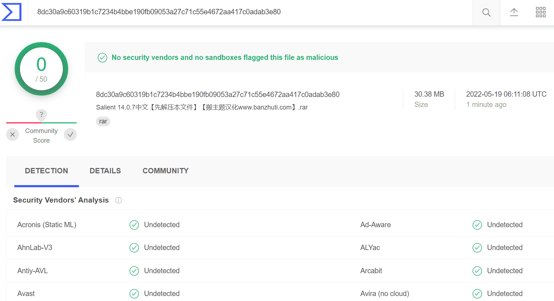This screenshot has width=554, height=301.
Task: Click the file hash text in summary
Action: pyautogui.click(x=218, y=95)
